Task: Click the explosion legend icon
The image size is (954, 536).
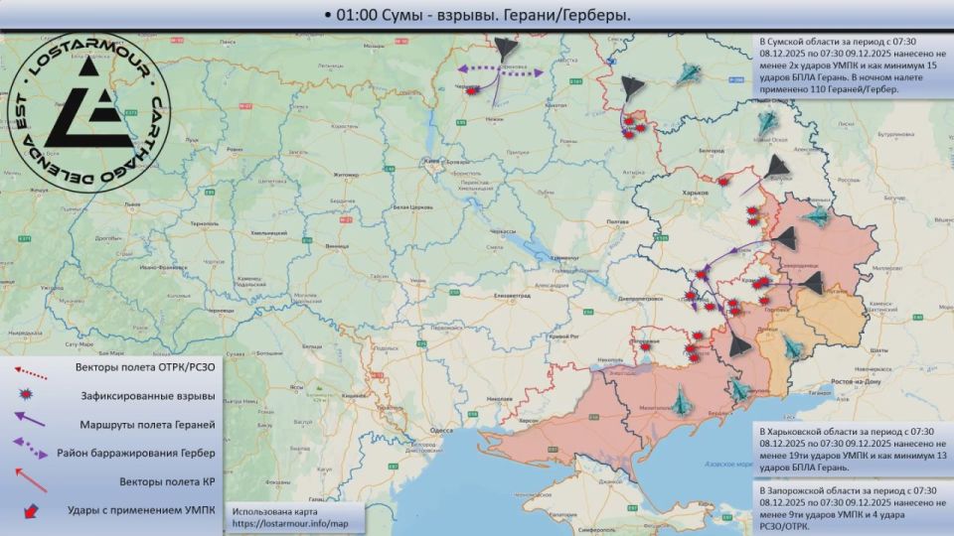Action: click(26, 395)
